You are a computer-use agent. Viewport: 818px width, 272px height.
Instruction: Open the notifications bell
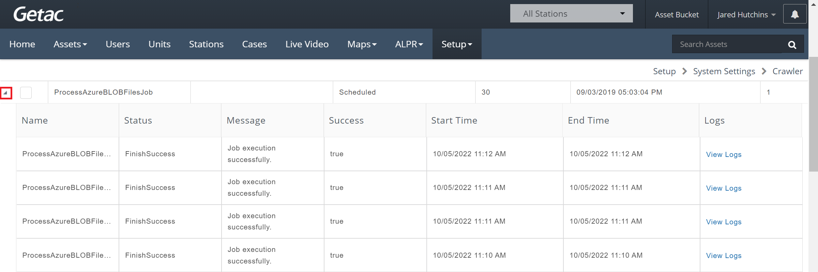pos(795,14)
